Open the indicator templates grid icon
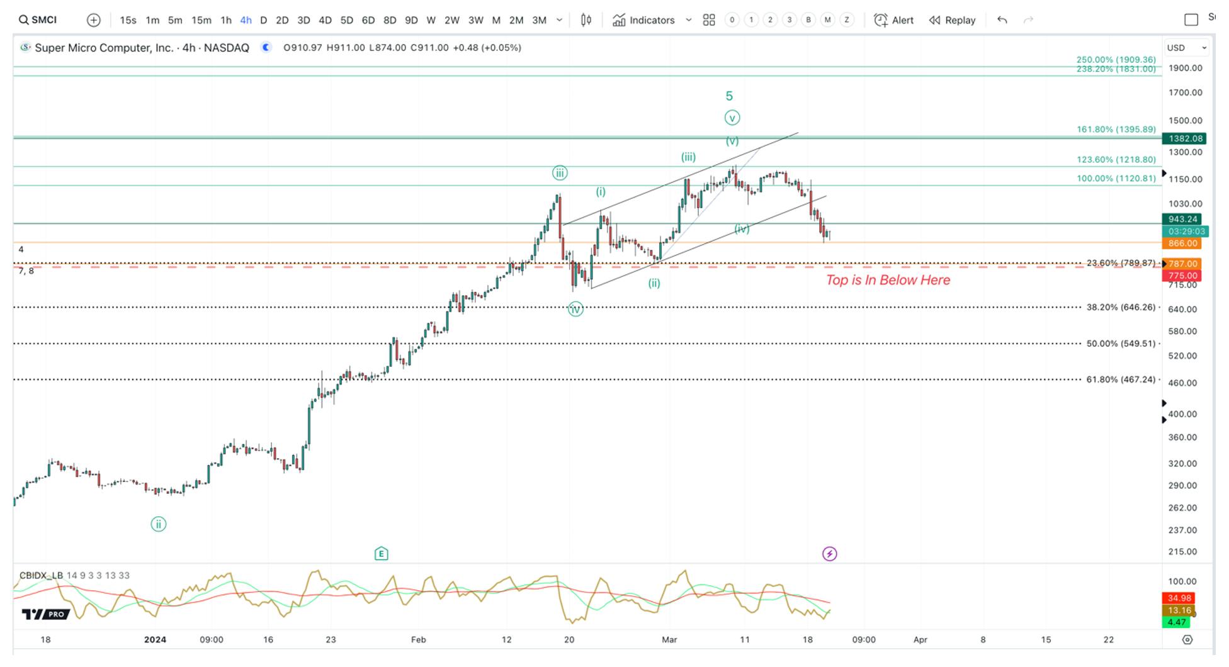This screenshot has height=667, width=1229. pos(709,20)
